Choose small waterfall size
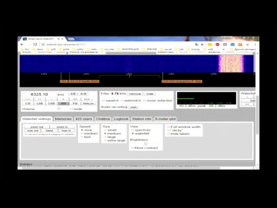 click(x=105, y=130)
